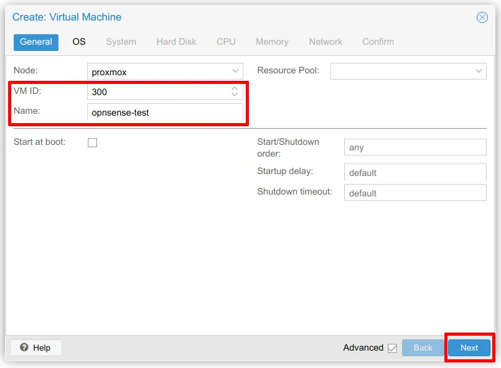Switch to the General tab
The image size is (501, 368).
point(36,42)
